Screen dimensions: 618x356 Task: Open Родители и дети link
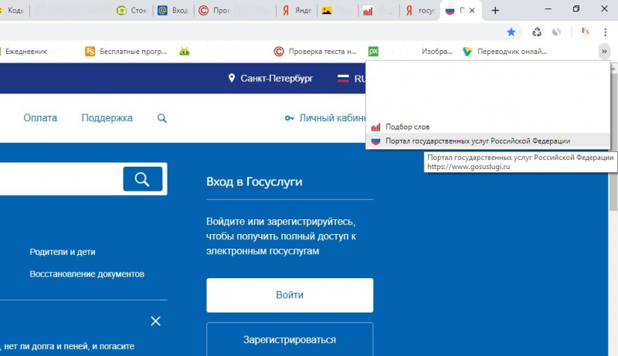(63, 252)
